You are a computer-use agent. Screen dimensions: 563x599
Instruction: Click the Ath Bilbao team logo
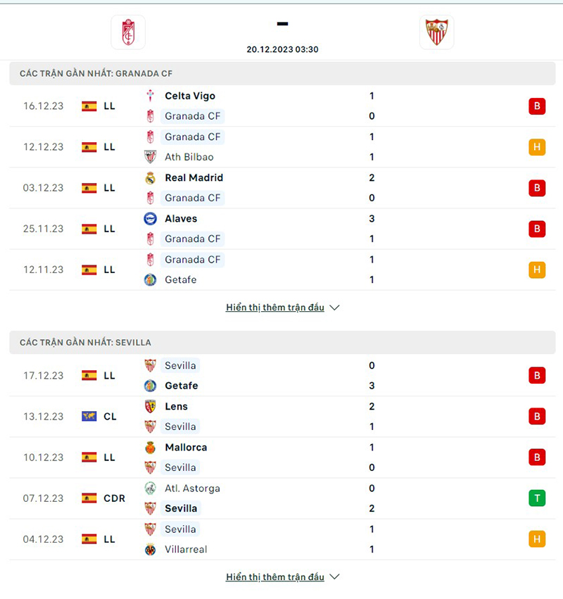point(150,157)
